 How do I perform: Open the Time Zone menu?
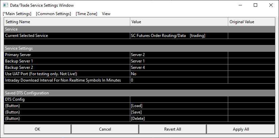coord(86,14)
